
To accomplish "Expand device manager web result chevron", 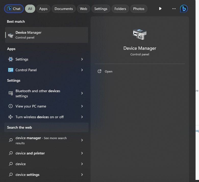I will [82, 140].
